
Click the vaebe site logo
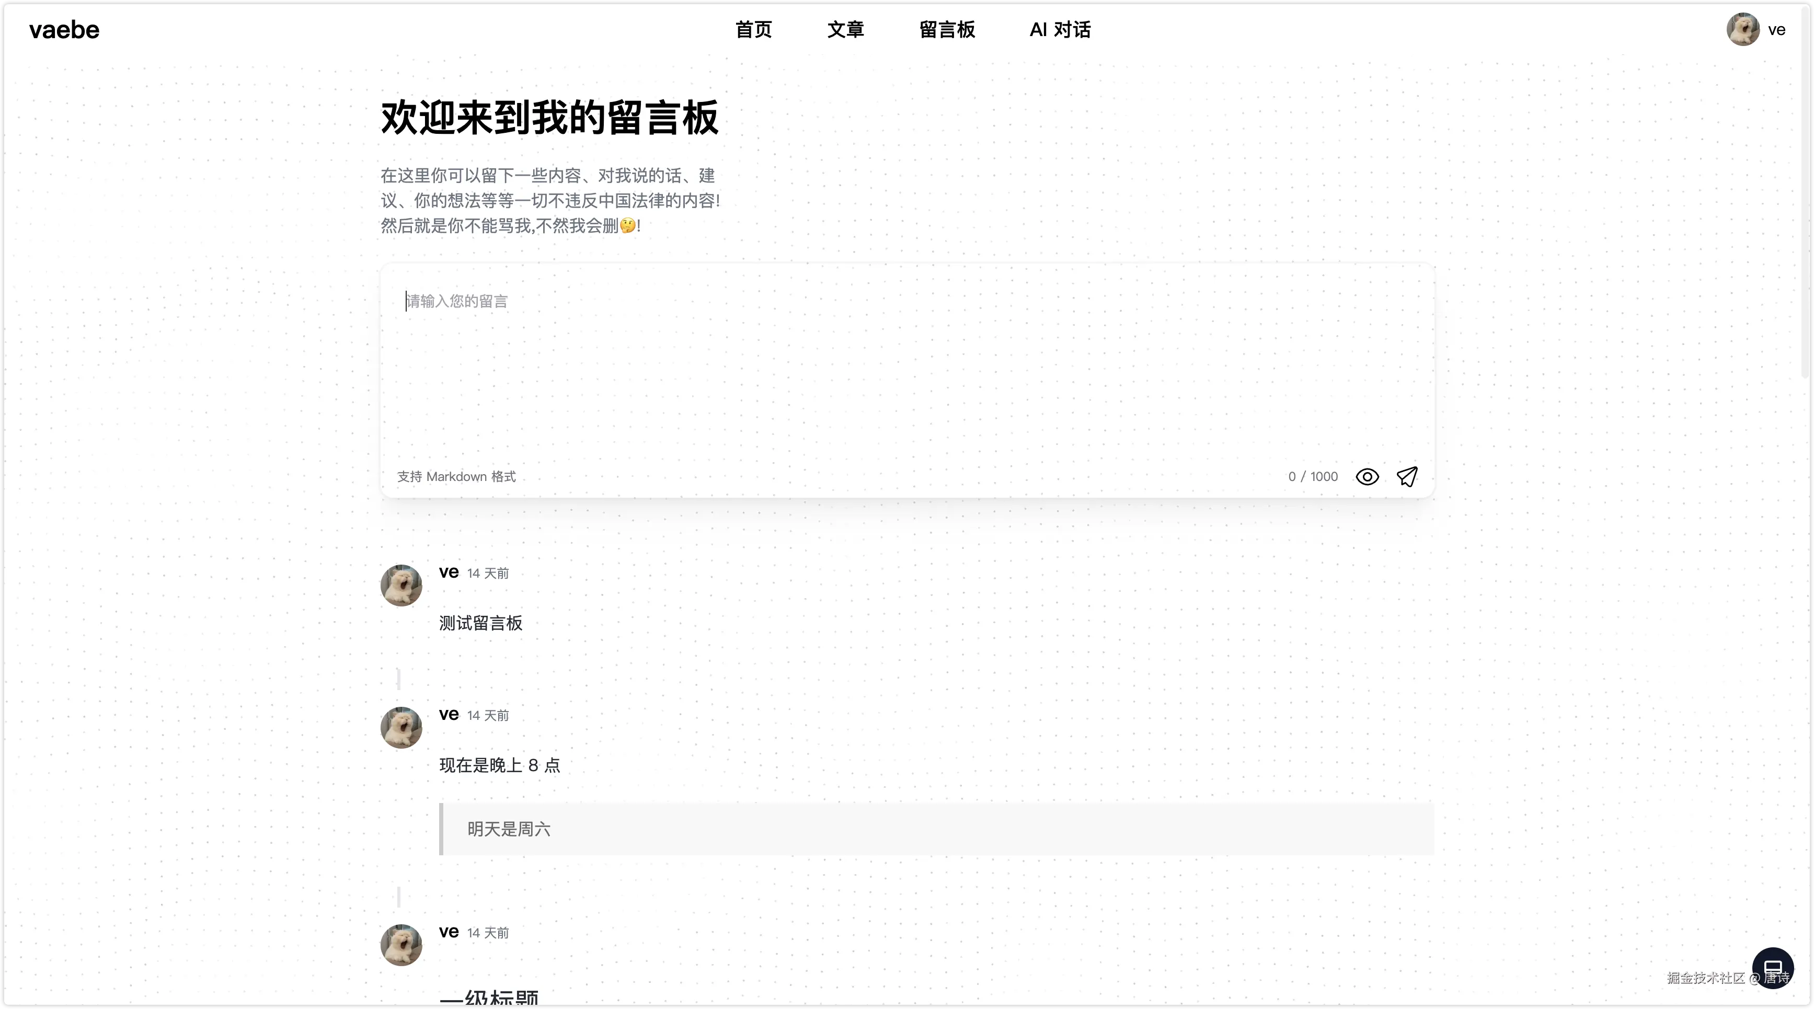point(64,30)
